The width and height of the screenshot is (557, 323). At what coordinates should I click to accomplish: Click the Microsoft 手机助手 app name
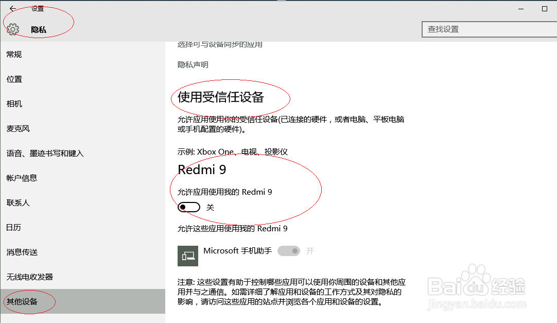[x=238, y=251]
